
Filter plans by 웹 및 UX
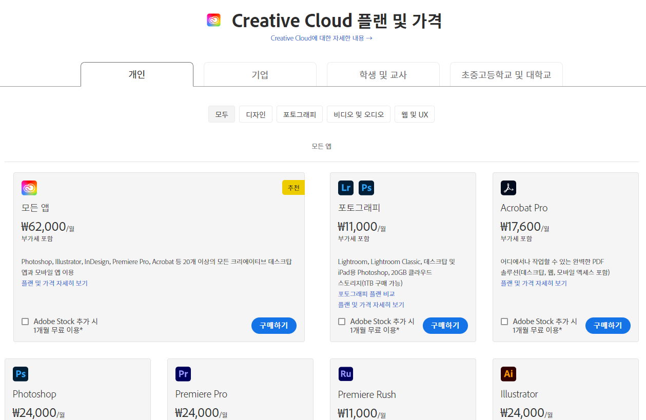[415, 114]
